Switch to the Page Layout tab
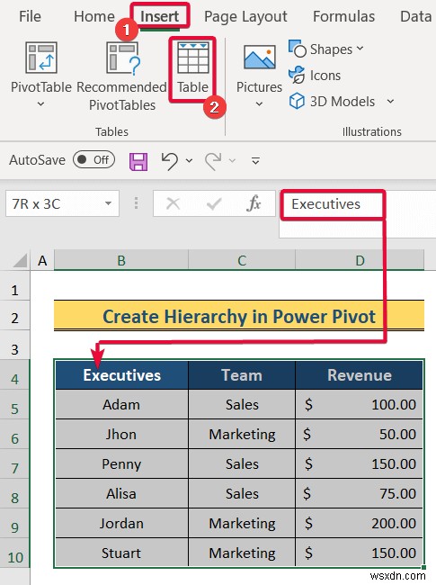 coord(245,17)
